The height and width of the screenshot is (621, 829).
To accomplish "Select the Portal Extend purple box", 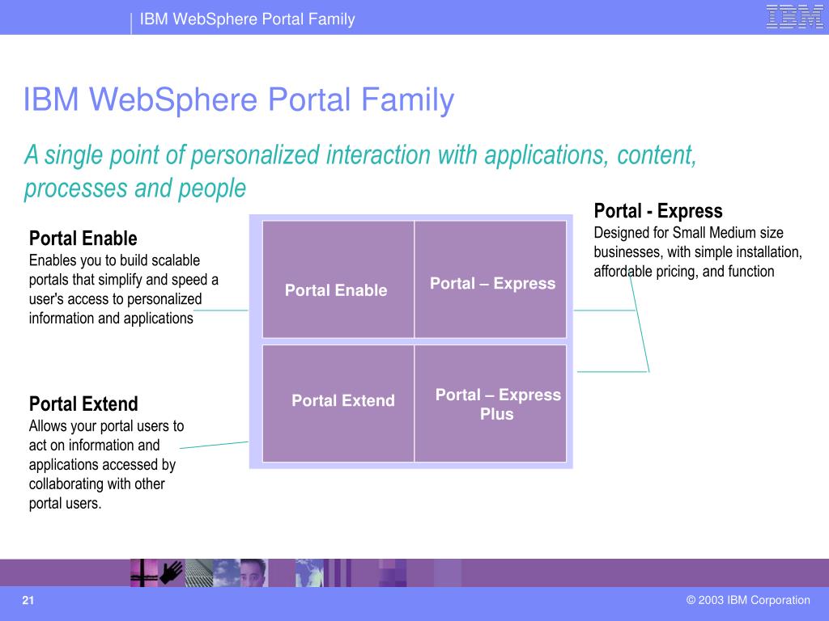I will tap(338, 403).
